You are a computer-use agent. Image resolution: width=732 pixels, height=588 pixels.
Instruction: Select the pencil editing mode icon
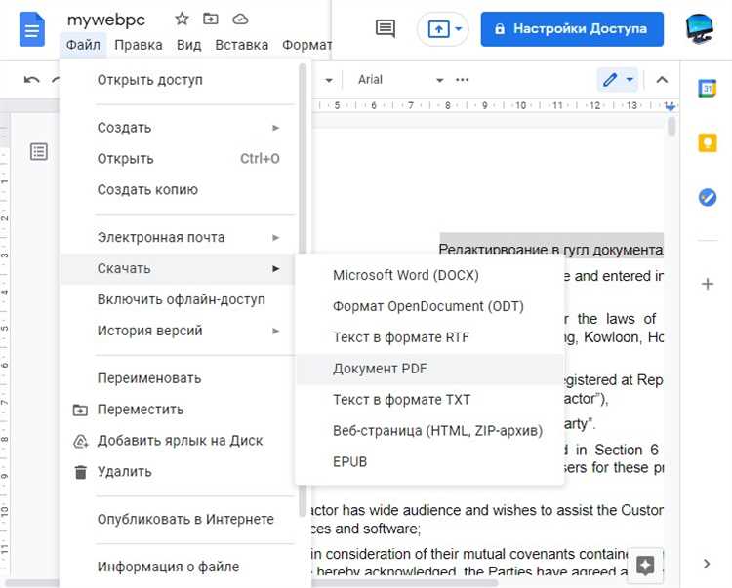click(610, 80)
